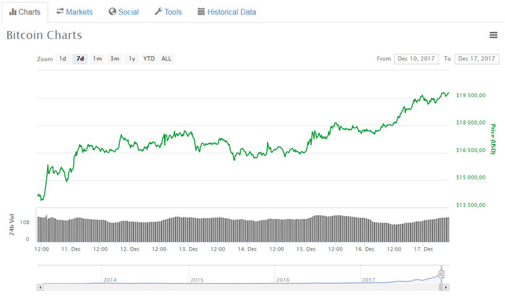Open the From date field Dec 10, 2017
Image resolution: width=505 pixels, height=296 pixels.
coord(416,58)
